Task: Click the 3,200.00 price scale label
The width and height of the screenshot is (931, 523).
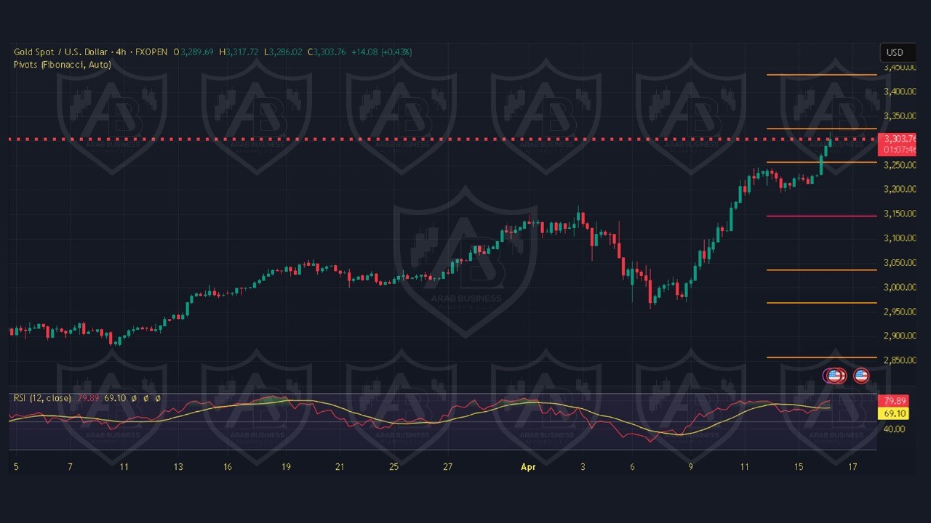Action: pyautogui.click(x=898, y=190)
